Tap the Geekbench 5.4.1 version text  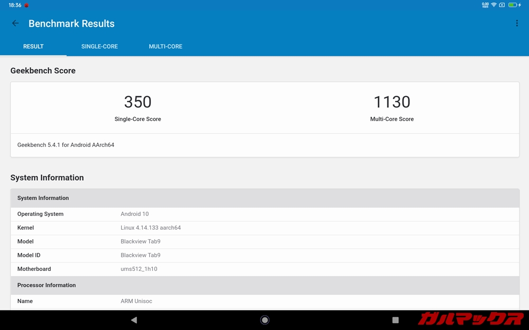[66, 145]
